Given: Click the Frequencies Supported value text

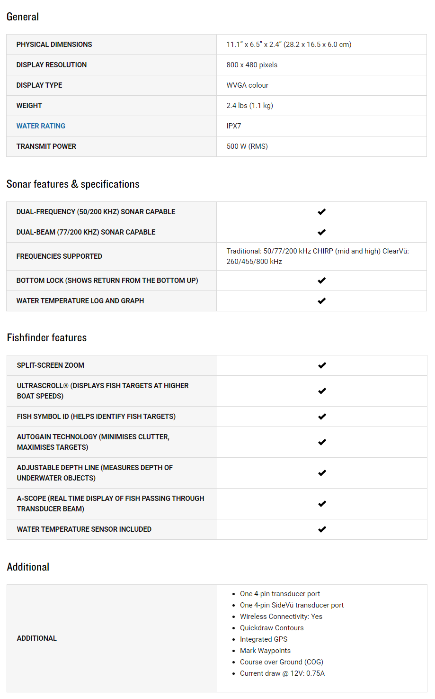Looking at the screenshot, I should 318,256.
